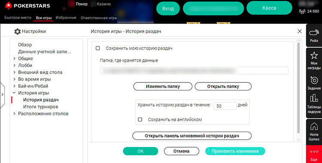
Task: Click Открыть панель мгновенной истории раздач
Action: (x=192, y=136)
